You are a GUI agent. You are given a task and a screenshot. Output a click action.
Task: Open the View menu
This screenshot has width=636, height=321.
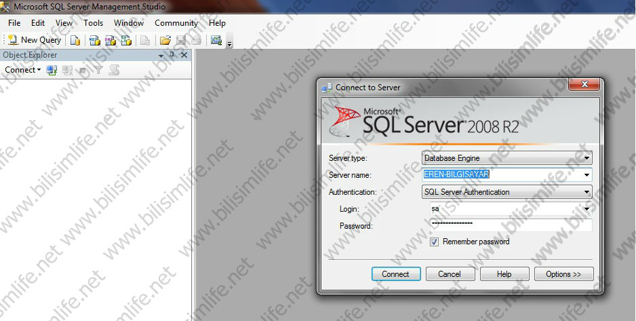pyautogui.click(x=64, y=23)
